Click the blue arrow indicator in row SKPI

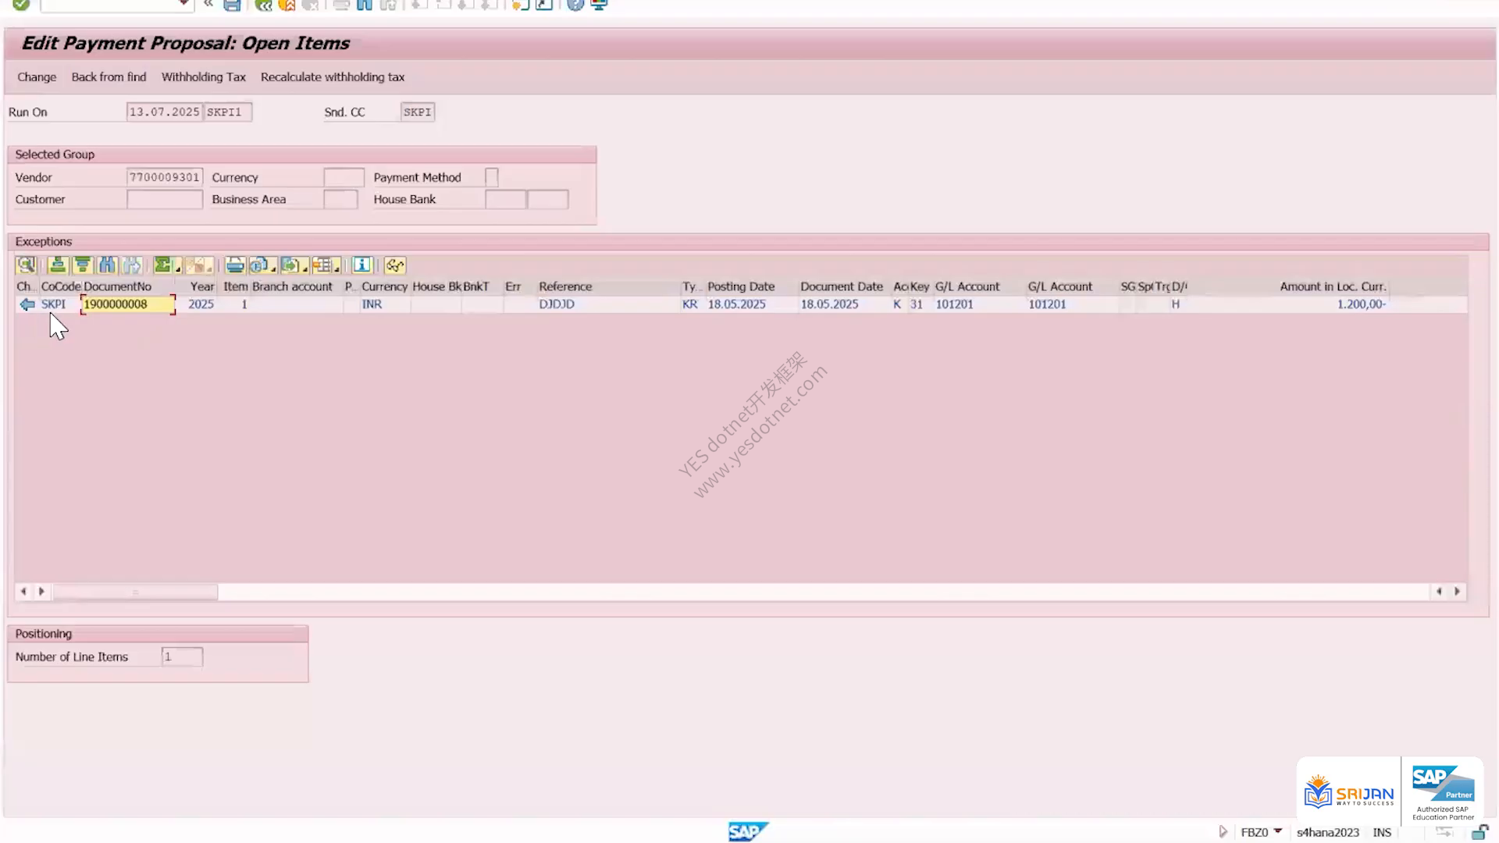[x=27, y=304]
